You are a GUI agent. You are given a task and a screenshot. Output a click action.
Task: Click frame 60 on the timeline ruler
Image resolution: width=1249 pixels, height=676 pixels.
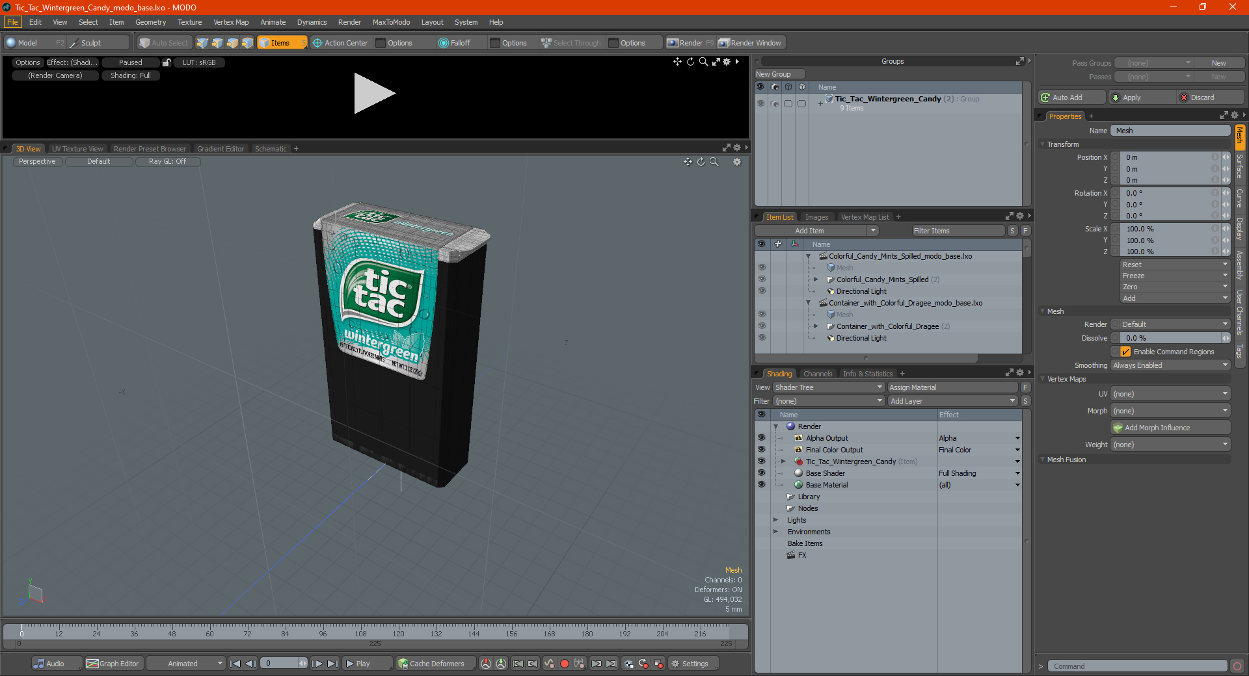click(209, 632)
